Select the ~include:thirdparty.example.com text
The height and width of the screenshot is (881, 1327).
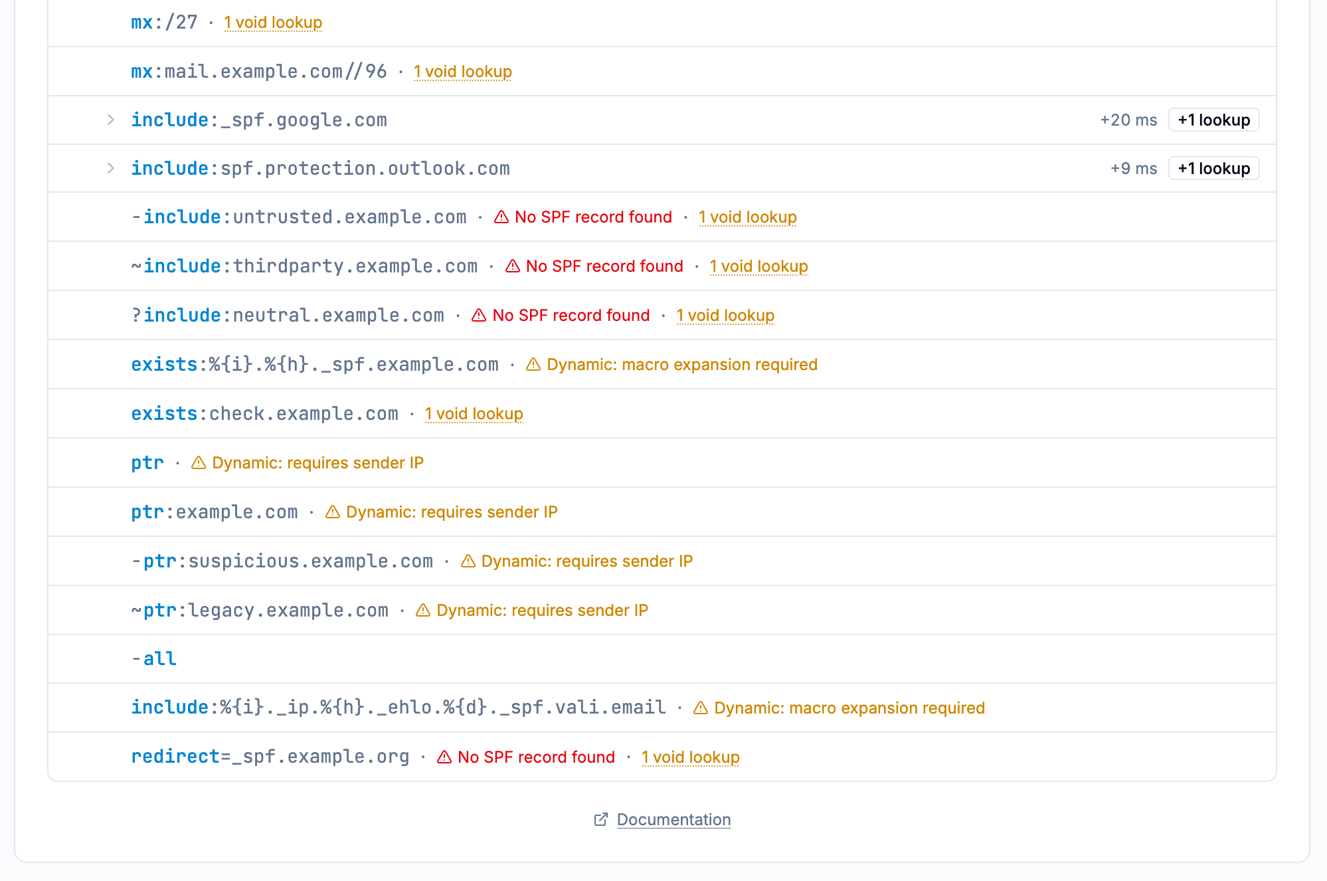click(x=304, y=266)
